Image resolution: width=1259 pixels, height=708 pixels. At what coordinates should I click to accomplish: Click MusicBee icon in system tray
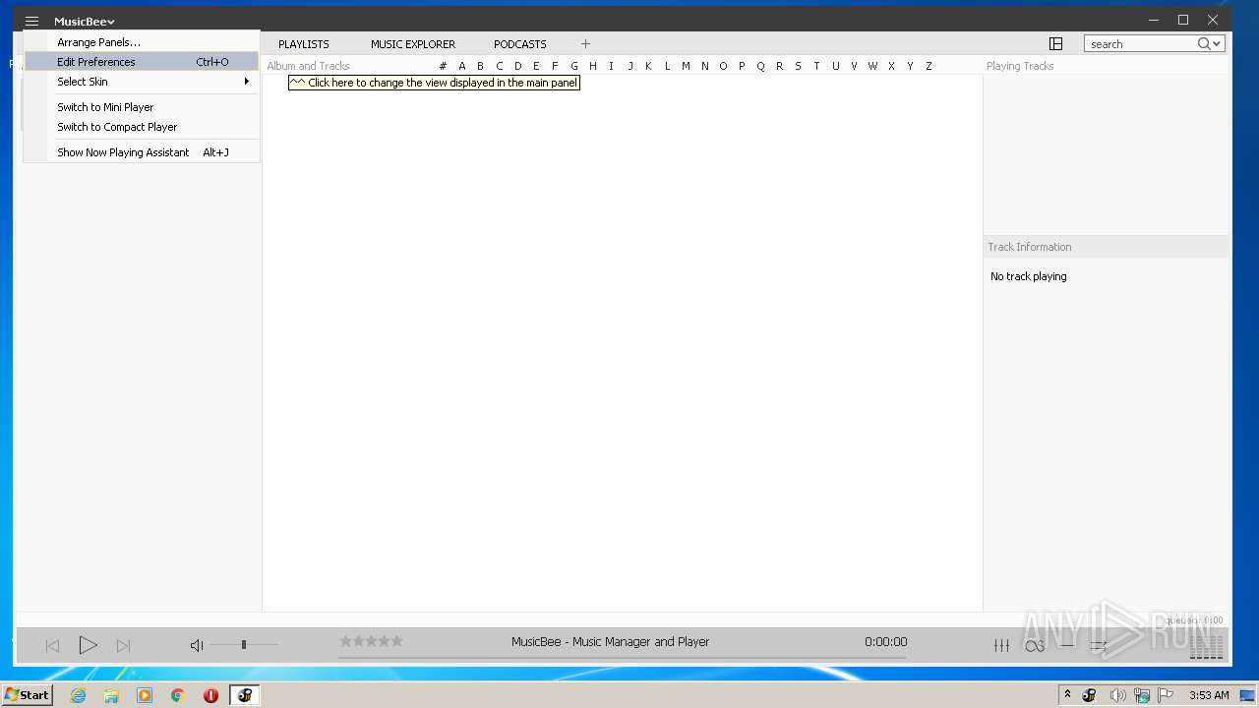[x=1089, y=695]
